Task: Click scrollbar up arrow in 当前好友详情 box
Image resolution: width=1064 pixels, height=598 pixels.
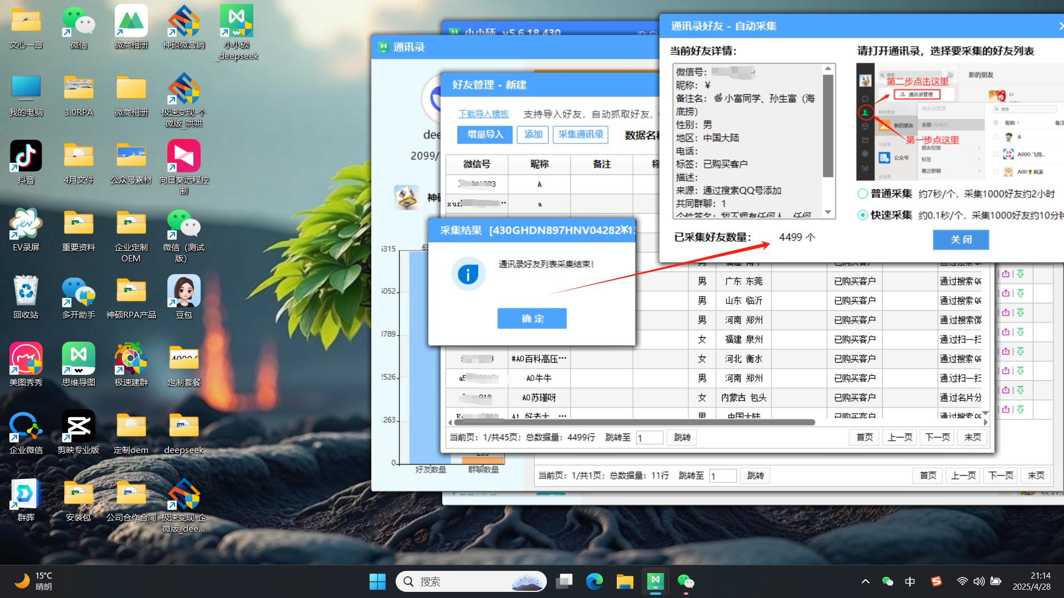Action: [x=828, y=69]
